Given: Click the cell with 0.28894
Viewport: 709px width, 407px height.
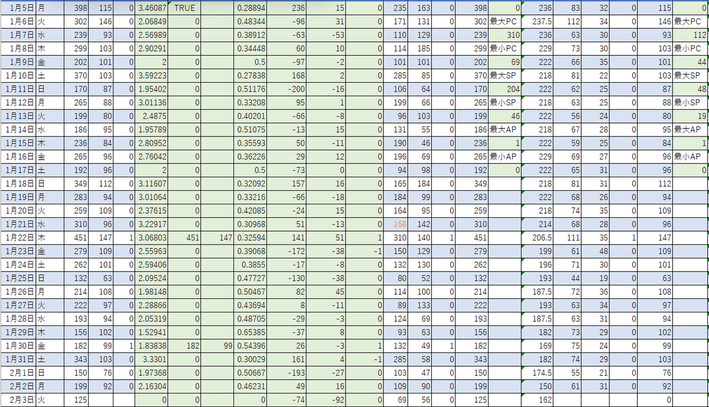Looking at the screenshot, I should click(252, 9).
